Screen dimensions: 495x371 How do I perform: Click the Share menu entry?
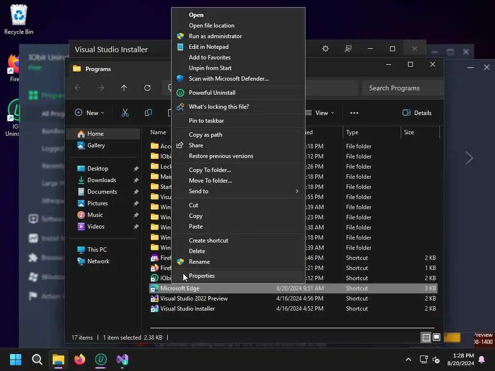click(196, 145)
